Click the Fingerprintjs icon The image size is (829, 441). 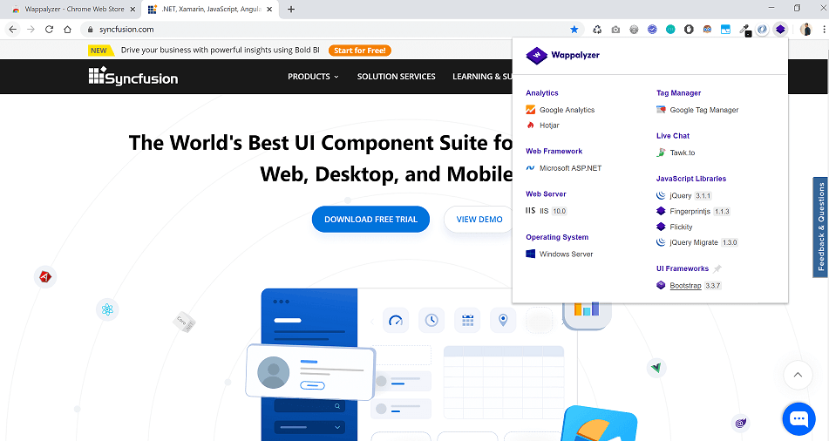click(x=661, y=211)
